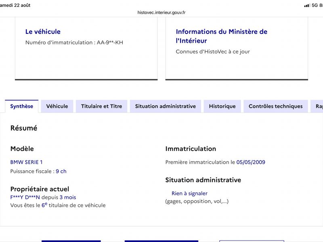Select the owner name F***Y D***N
This screenshot has height=242, width=323.
pyautogui.click(x=25, y=197)
